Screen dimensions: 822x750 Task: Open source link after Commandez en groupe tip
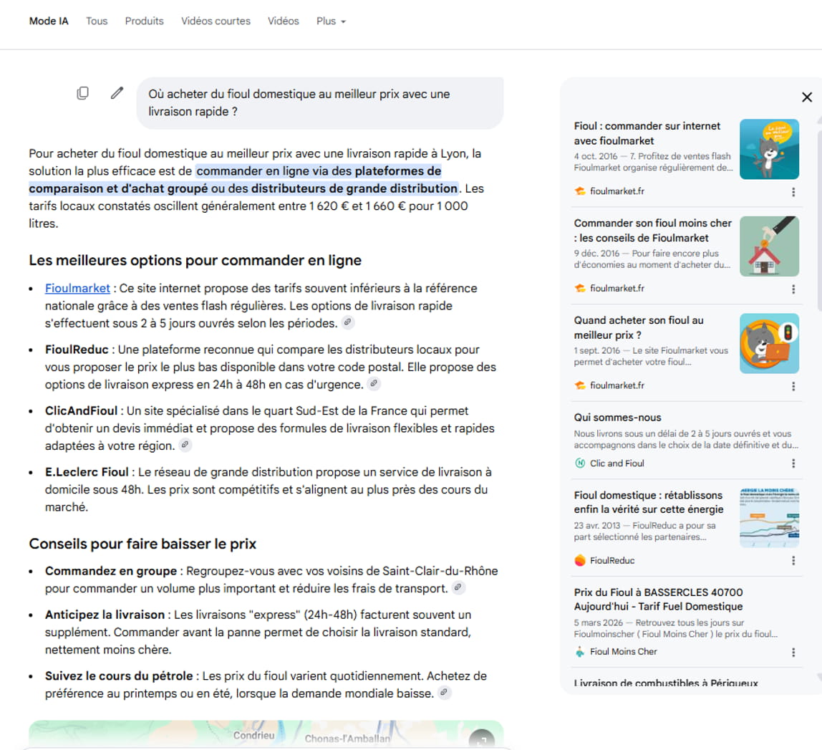458,587
